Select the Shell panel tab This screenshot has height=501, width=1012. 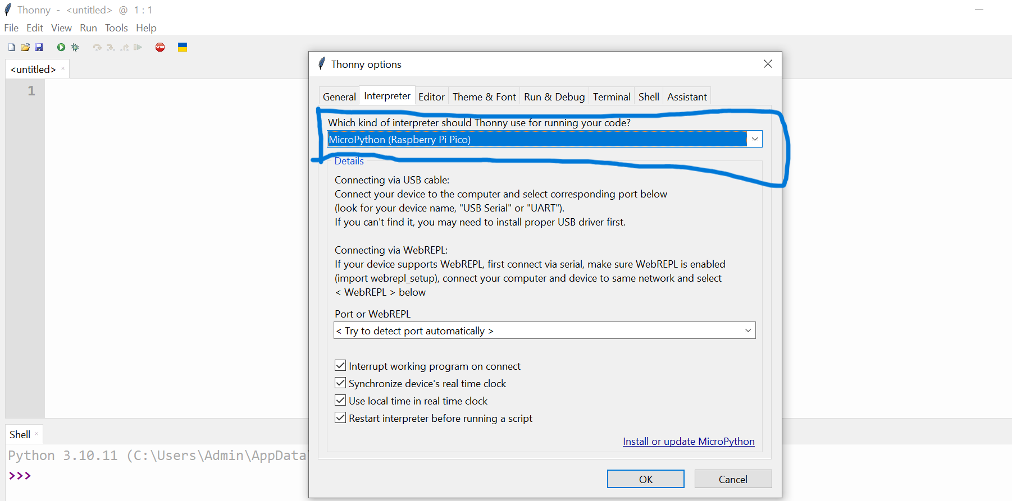coord(20,434)
